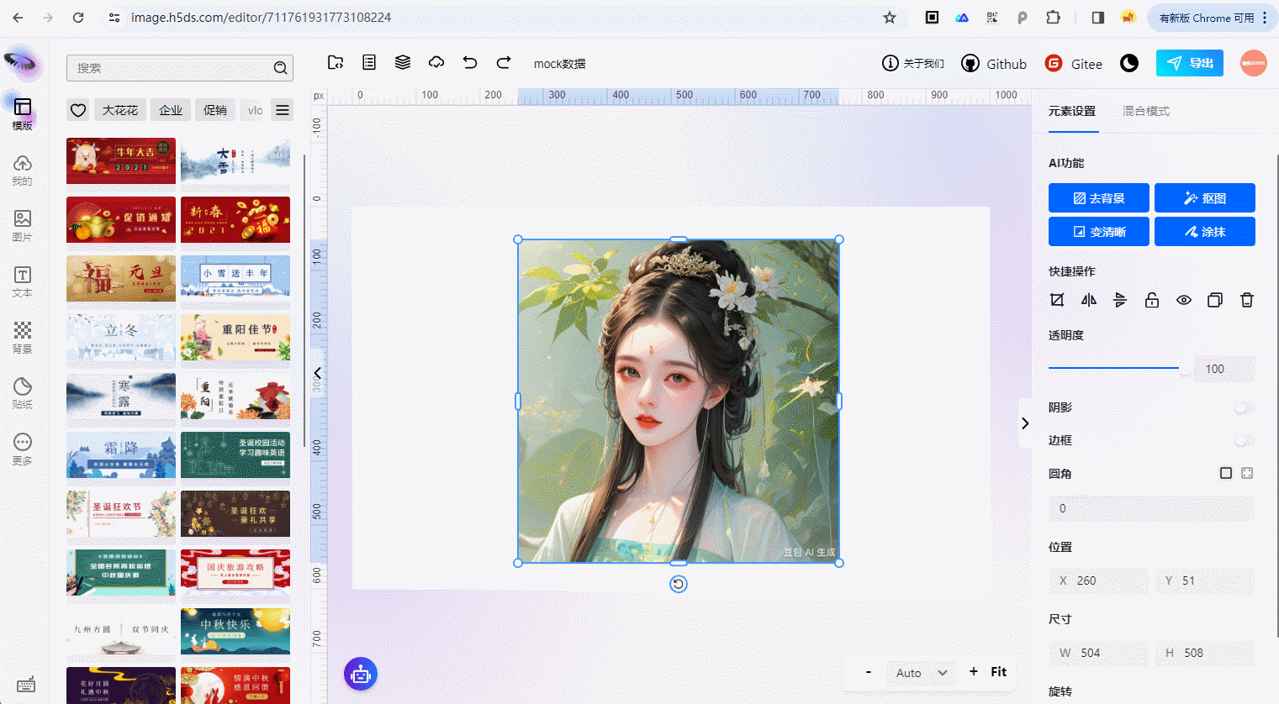Click the crop icon under 快捷操作
Viewport: 1279px width, 704px height.
(x=1057, y=300)
